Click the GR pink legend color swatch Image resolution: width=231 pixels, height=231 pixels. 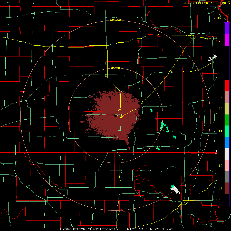pos(227,97)
